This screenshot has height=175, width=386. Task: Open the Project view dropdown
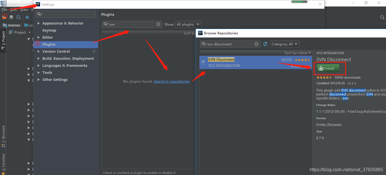pyautogui.click(x=20, y=32)
